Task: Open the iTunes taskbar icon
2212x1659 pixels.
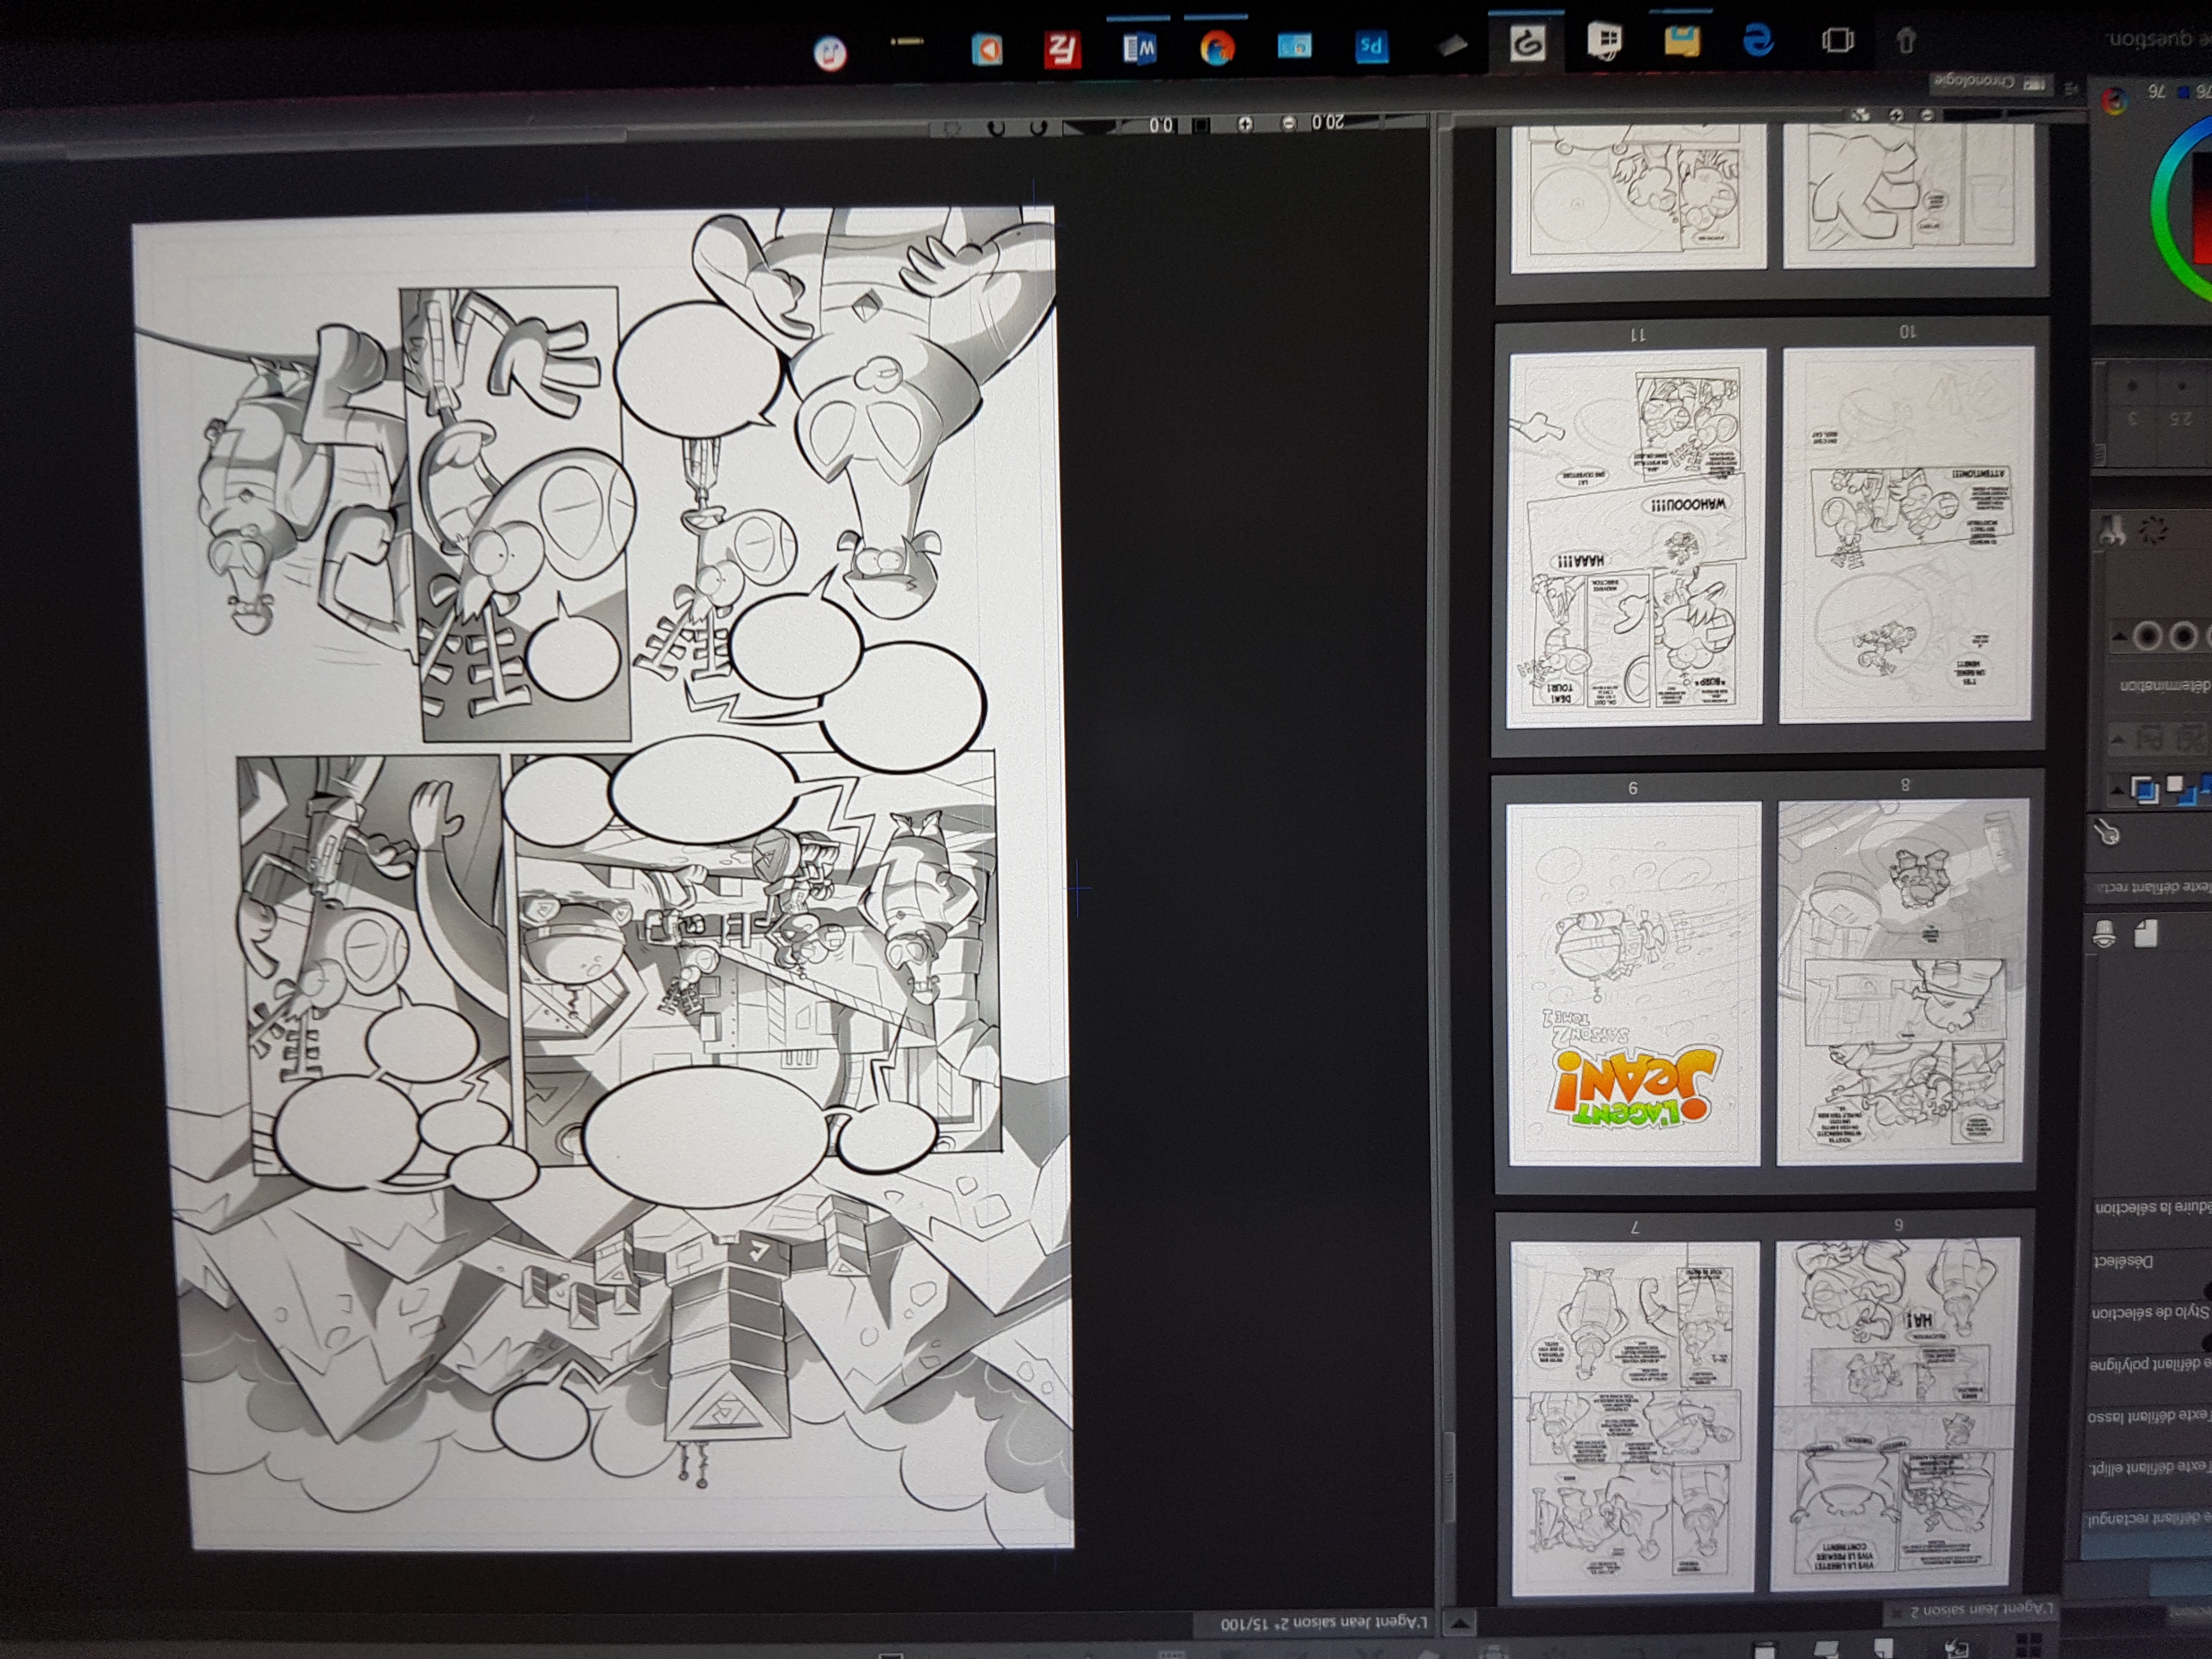Action: [x=830, y=53]
